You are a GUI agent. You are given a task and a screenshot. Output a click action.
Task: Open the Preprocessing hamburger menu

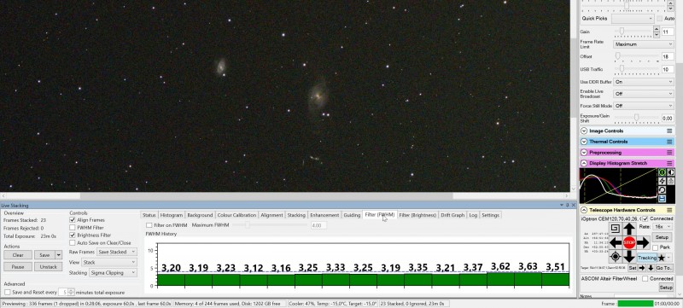[x=669, y=153]
